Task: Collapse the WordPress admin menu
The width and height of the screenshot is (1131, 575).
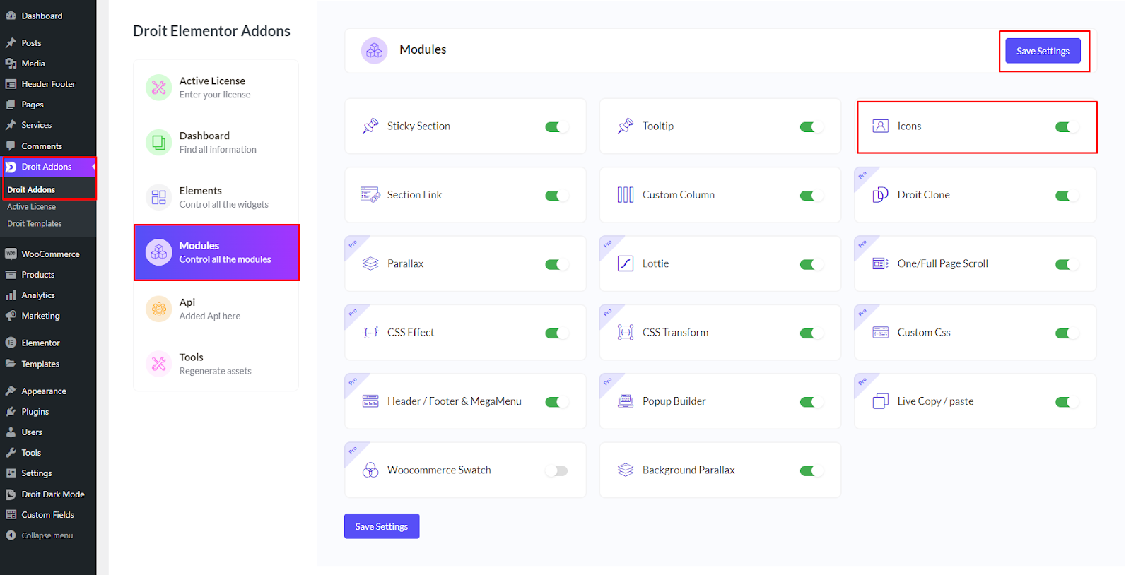Action: tap(47, 535)
